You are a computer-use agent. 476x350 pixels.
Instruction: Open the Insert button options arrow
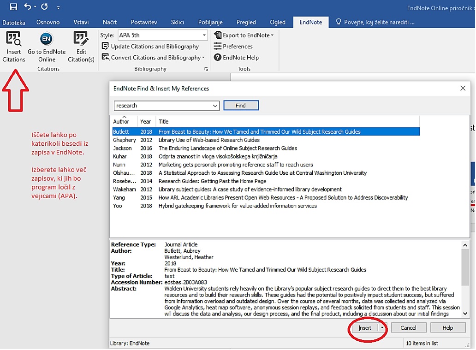382,327
